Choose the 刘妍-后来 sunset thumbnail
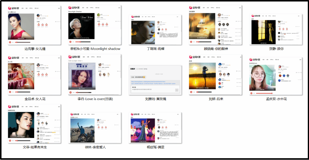This screenshot has height=160, width=309. point(216,75)
